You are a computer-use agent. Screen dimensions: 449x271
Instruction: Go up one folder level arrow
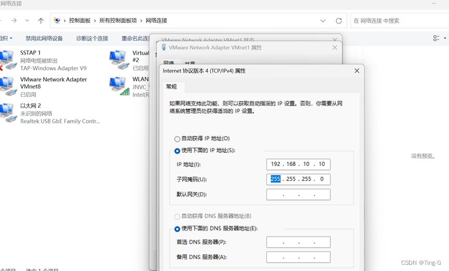pos(40,21)
